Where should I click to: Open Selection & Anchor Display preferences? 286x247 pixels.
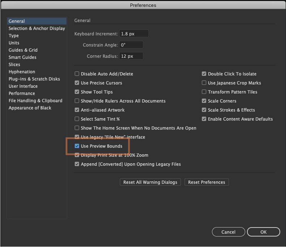37,29
